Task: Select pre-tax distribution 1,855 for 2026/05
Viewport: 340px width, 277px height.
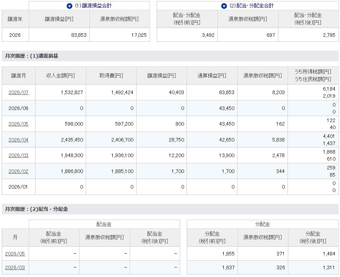Action: [x=228, y=254]
